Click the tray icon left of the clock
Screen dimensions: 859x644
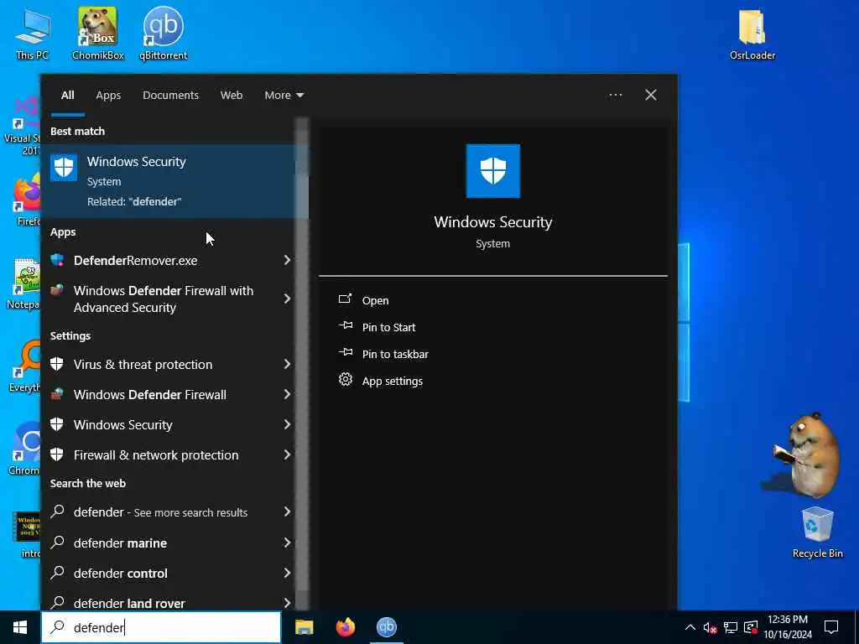pos(751,627)
